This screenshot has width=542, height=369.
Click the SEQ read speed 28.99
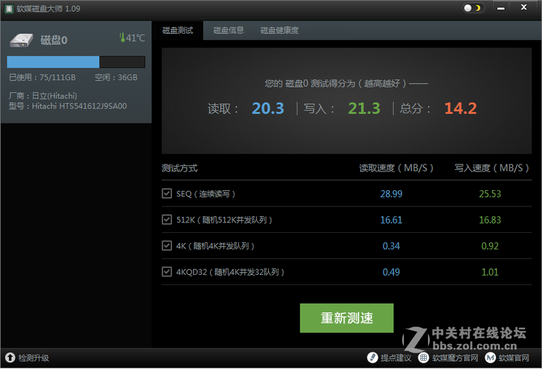click(x=392, y=194)
